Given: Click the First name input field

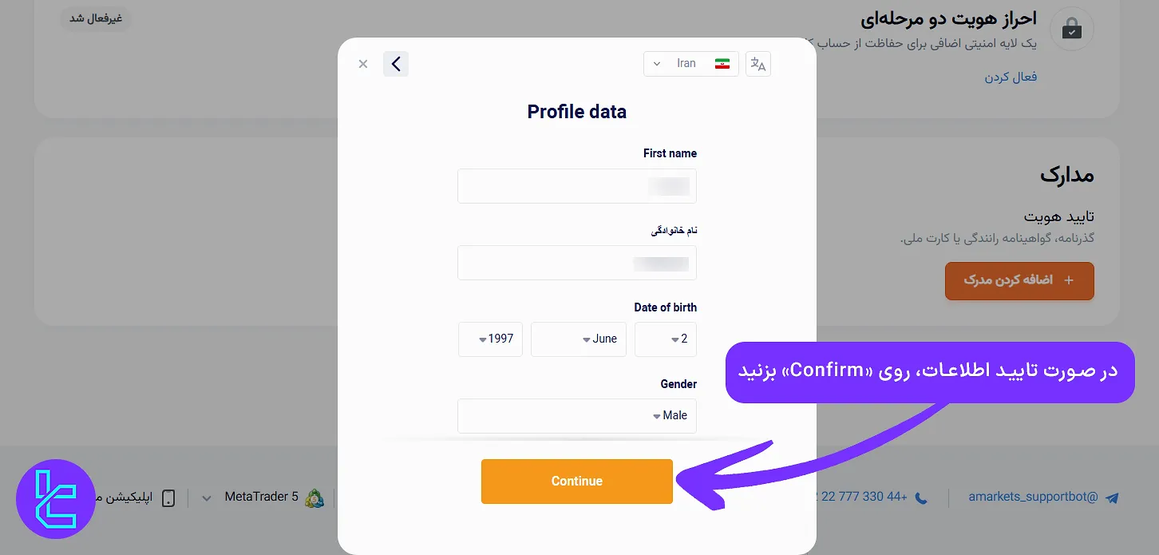Looking at the screenshot, I should [577, 186].
